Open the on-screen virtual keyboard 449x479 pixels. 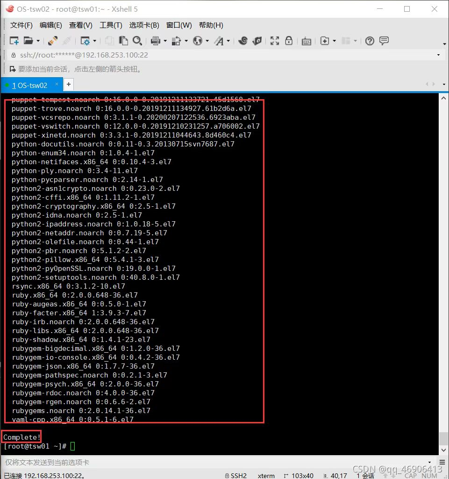point(306,41)
